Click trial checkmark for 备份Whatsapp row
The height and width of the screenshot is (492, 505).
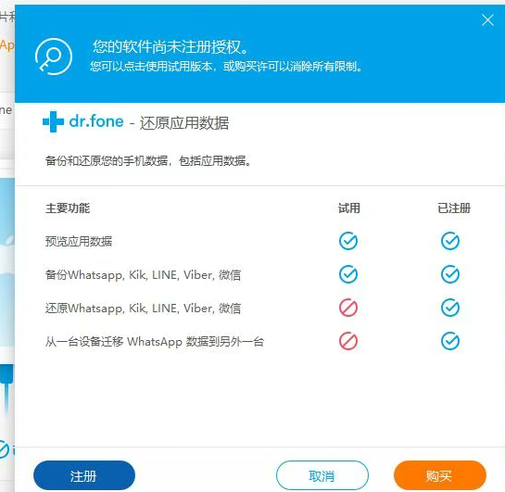click(348, 274)
